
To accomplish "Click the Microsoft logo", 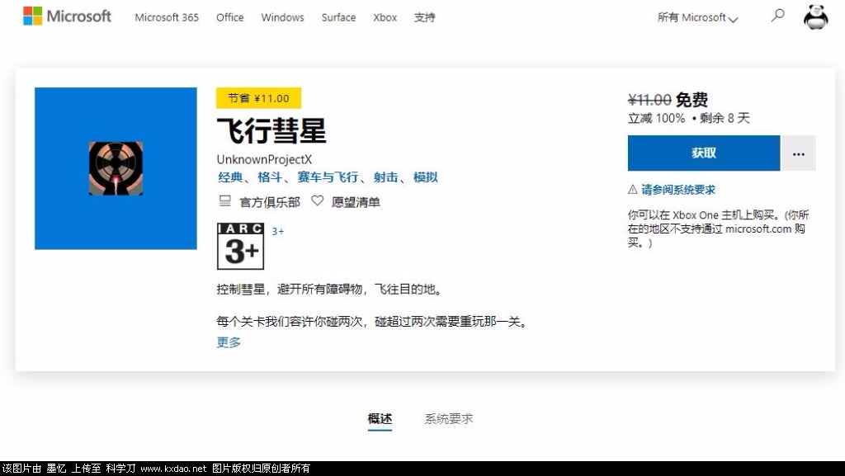I will click(68, 16).
